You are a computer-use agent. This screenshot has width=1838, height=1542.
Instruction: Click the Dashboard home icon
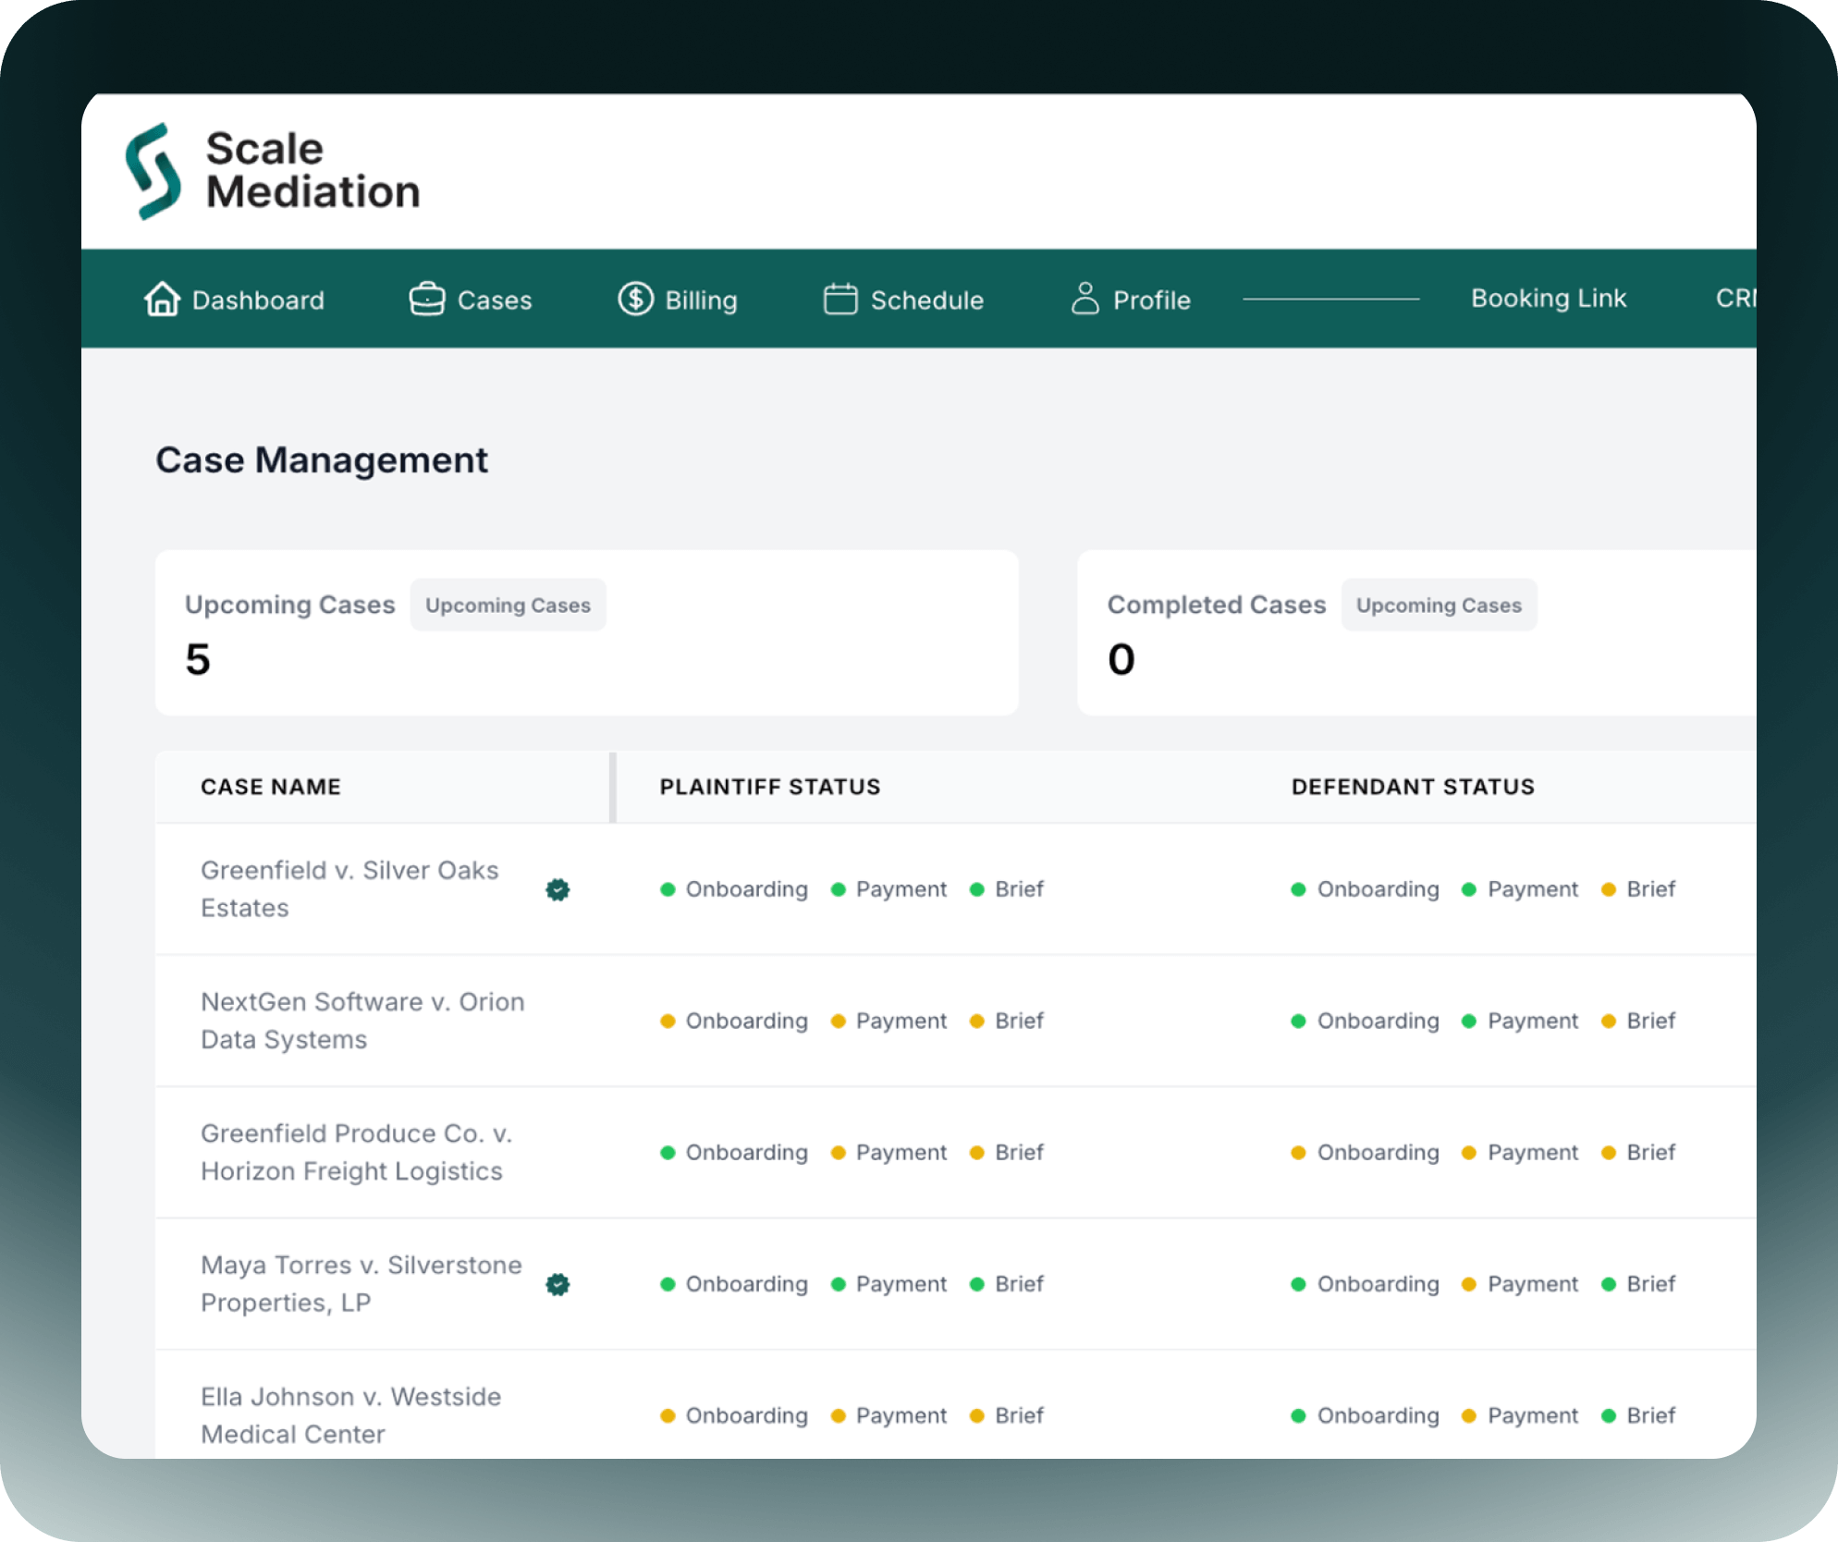click(x=162, y=300)
